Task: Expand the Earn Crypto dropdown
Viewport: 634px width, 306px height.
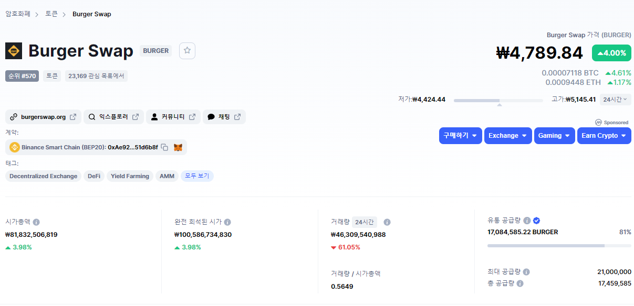Action: [604, 136]
